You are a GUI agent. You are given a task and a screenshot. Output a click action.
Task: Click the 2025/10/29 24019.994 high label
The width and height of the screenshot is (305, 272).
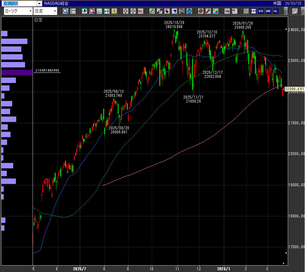point(174,25)
